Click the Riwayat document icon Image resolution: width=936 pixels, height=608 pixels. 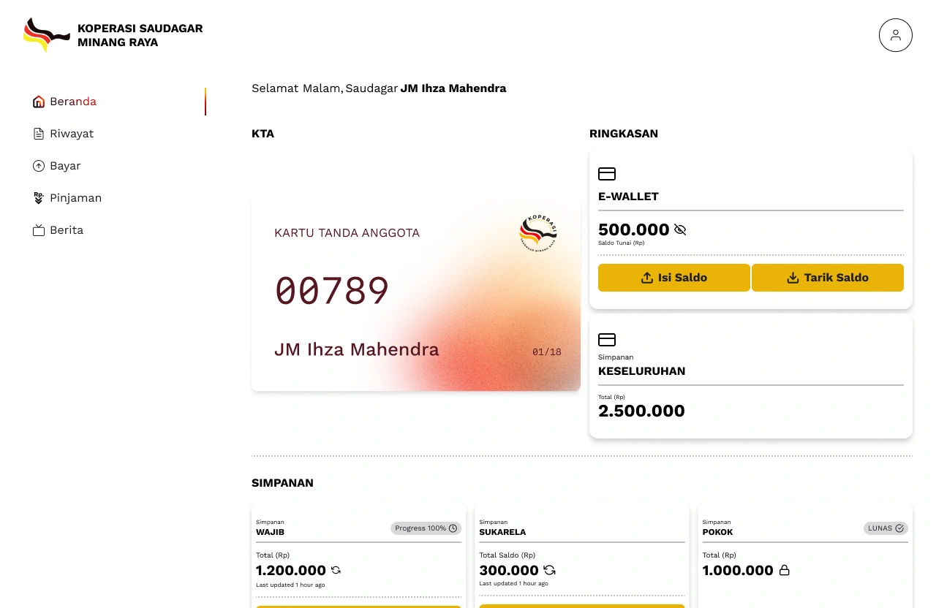coord(39,134)
